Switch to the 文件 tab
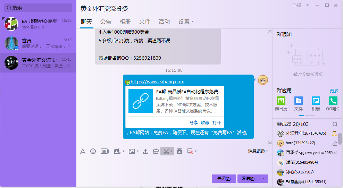Viewport: 343px width, 188px height. 144,22
